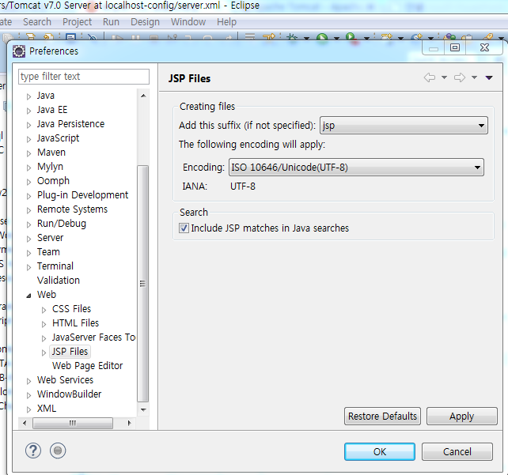Select Web Page Editor in the tree
Viewport: 508px width, 475px height.
88,366
